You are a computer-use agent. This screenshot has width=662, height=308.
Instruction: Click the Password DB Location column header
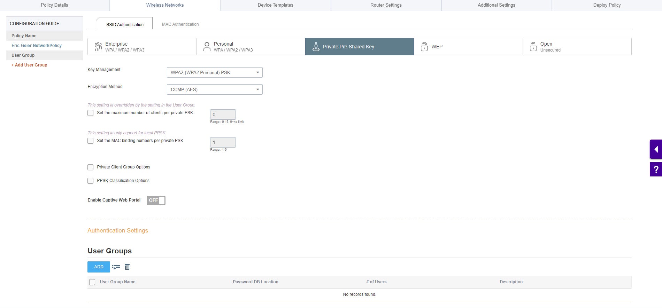point(255,282)
